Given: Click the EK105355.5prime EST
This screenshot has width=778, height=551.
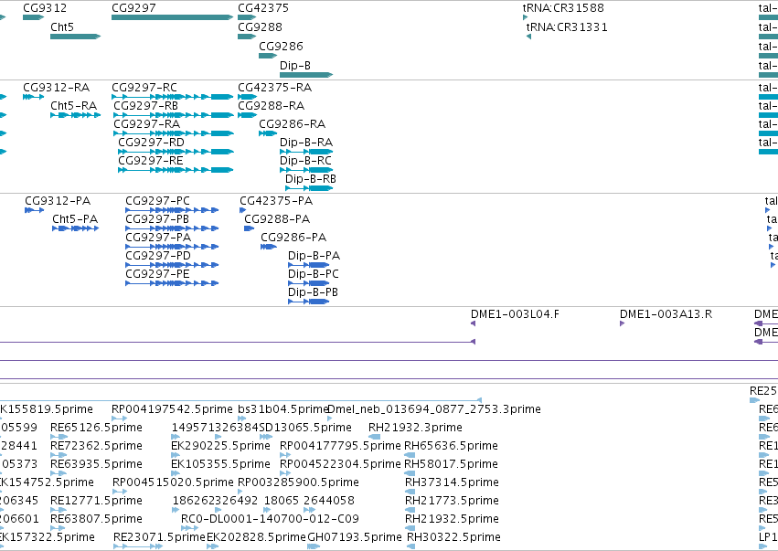Looking at the screenshot, I should [177, 473].
